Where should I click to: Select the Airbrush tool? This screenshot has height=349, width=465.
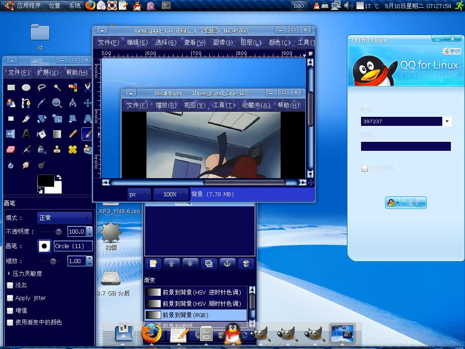click(26, 149)
